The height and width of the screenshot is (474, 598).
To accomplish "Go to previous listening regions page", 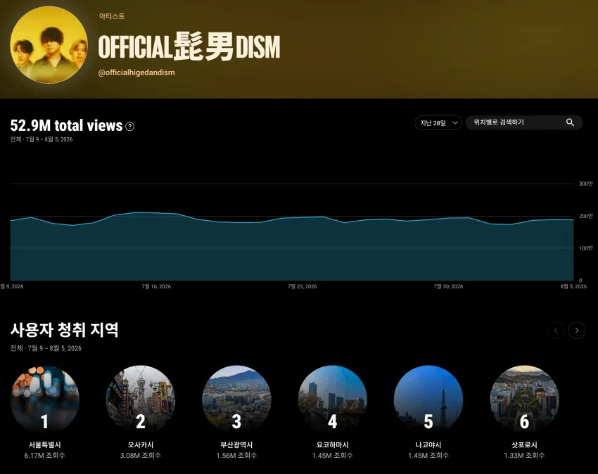I will (556, 331).
